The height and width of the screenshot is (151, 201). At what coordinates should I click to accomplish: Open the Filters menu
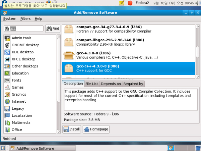click(25, 19)
